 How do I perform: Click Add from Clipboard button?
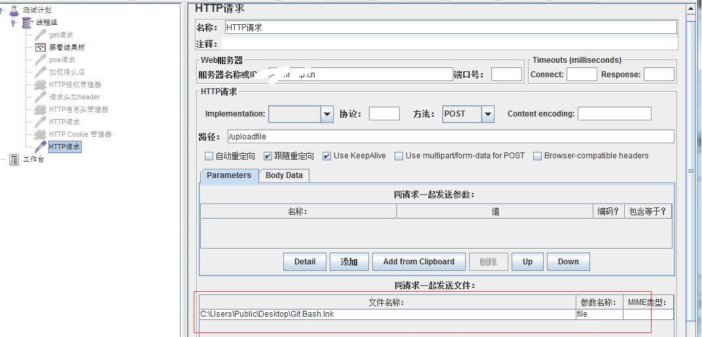click(x=419, y=262)
